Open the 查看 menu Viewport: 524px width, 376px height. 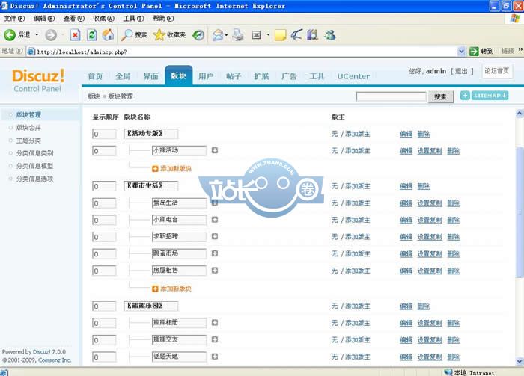74,19
